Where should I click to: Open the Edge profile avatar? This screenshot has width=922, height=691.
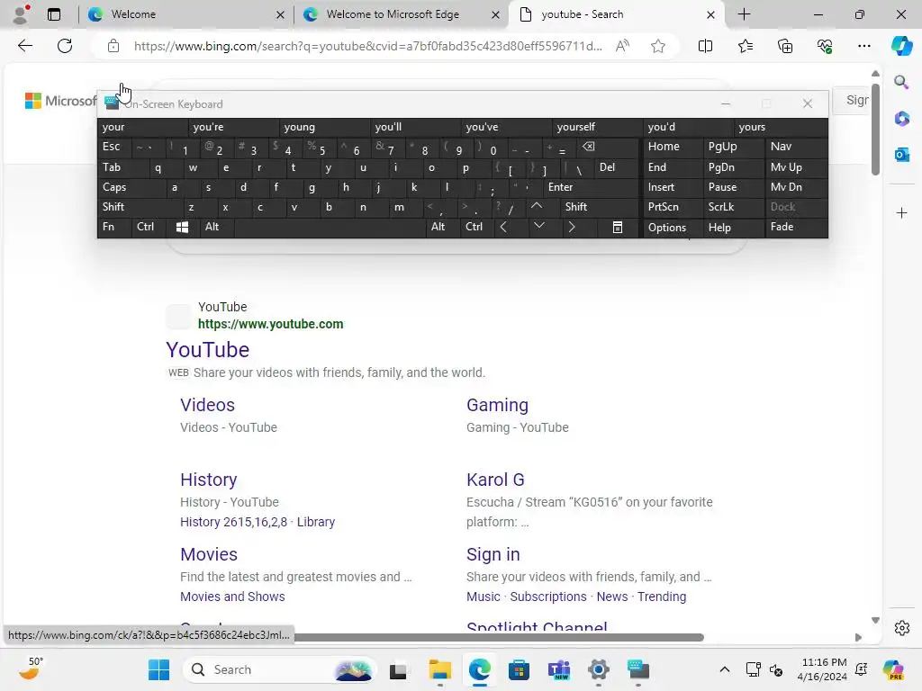[22, 14]
